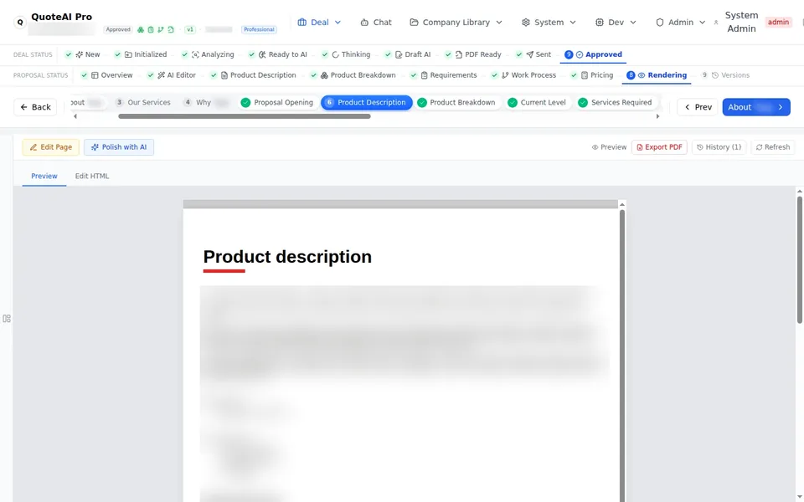This screenshot has height=502, width=804.
Task: Select the Initialized deal status step
Action: click(x=141, y=54)
